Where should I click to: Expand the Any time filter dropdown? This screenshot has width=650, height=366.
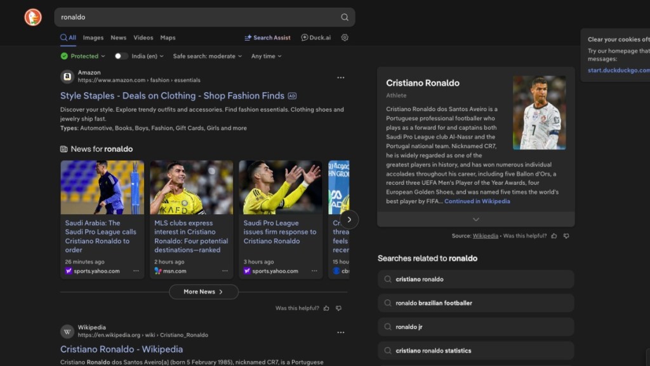pos(265,56)
